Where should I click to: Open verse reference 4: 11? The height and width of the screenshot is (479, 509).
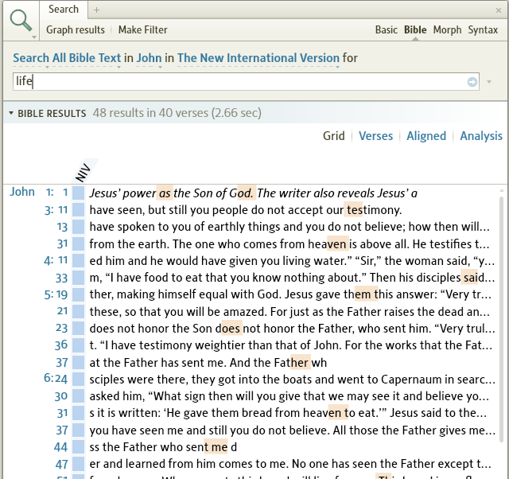(56, 260)
